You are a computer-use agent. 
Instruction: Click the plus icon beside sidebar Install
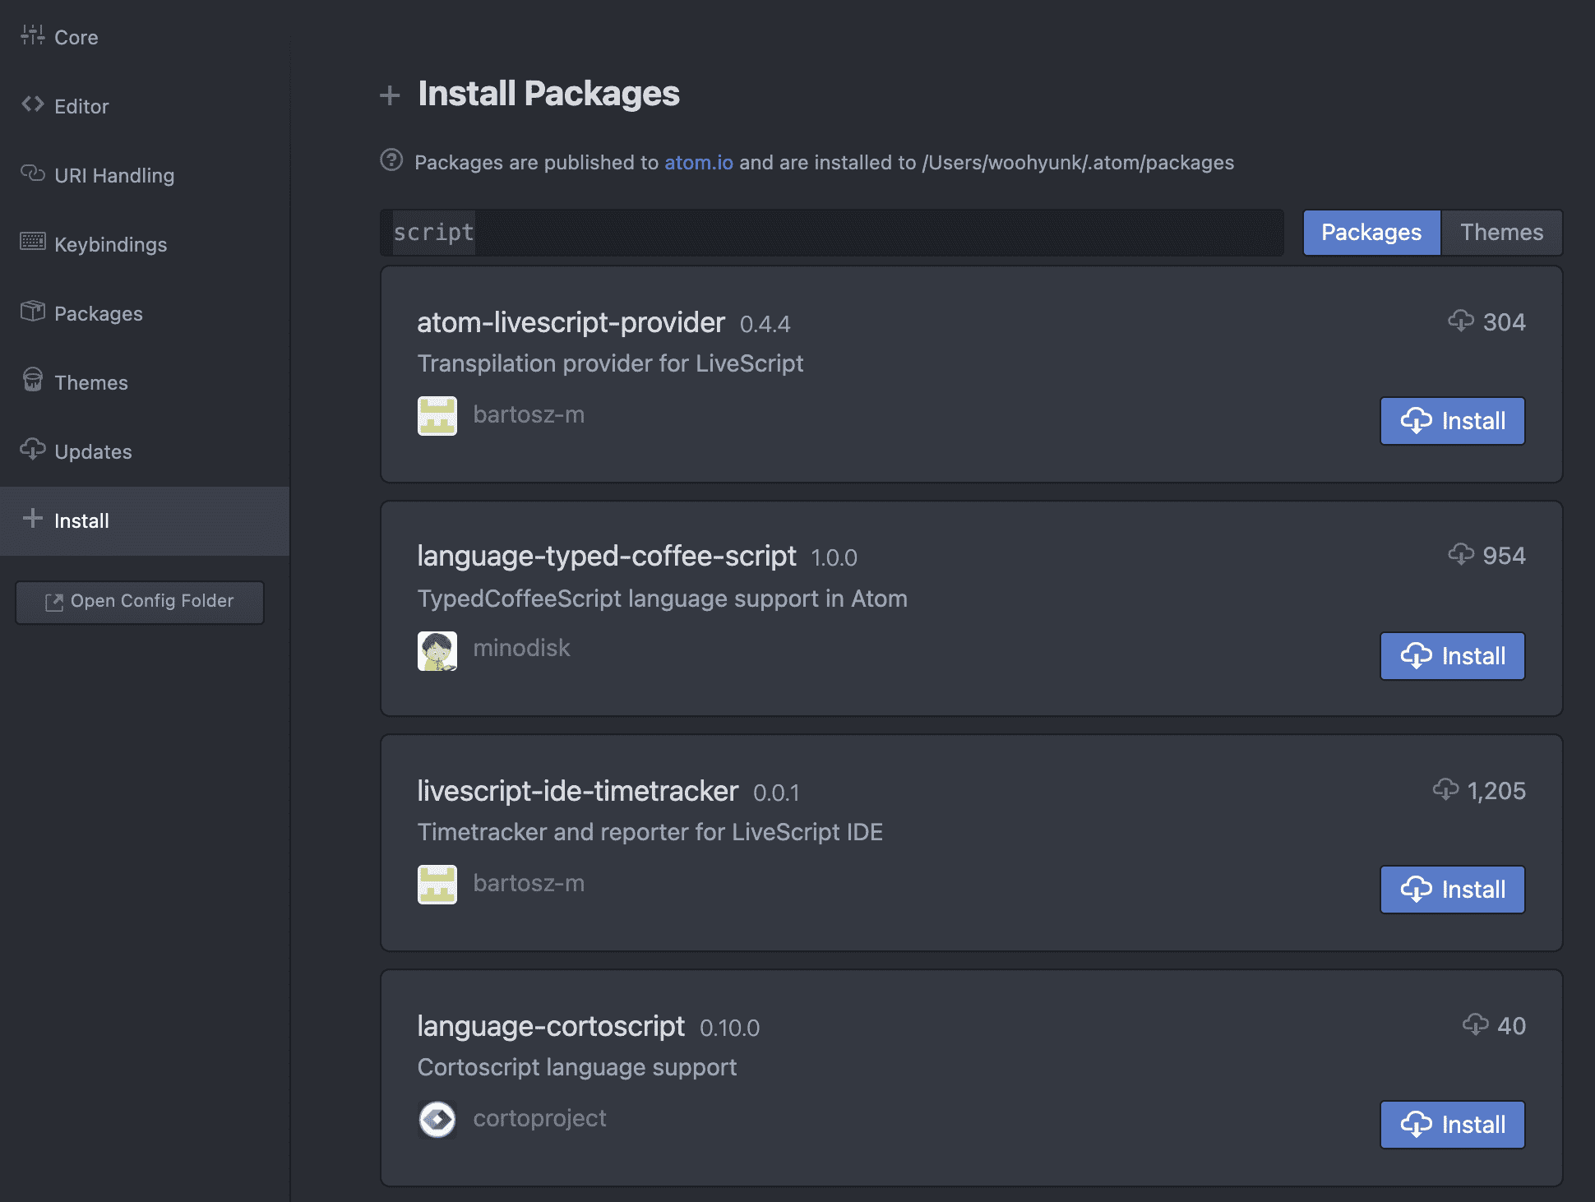point(33,518)
